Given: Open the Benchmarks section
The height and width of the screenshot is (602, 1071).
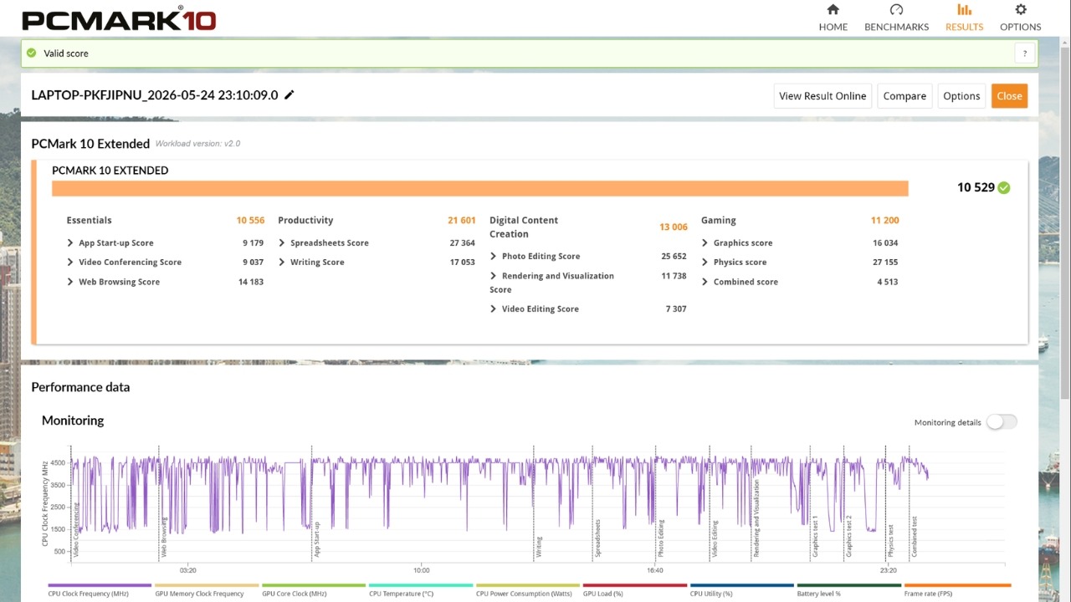Looking at the screenshot, I should pos(896,18).
